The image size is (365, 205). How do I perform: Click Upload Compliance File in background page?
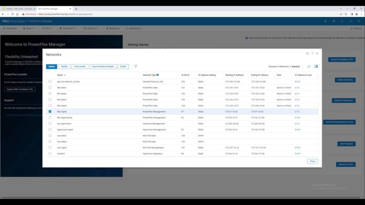342,60
